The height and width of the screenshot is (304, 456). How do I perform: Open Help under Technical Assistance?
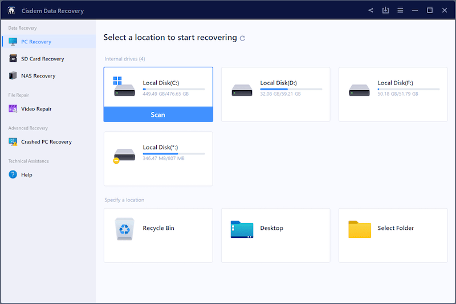click(x=26, y=175)
